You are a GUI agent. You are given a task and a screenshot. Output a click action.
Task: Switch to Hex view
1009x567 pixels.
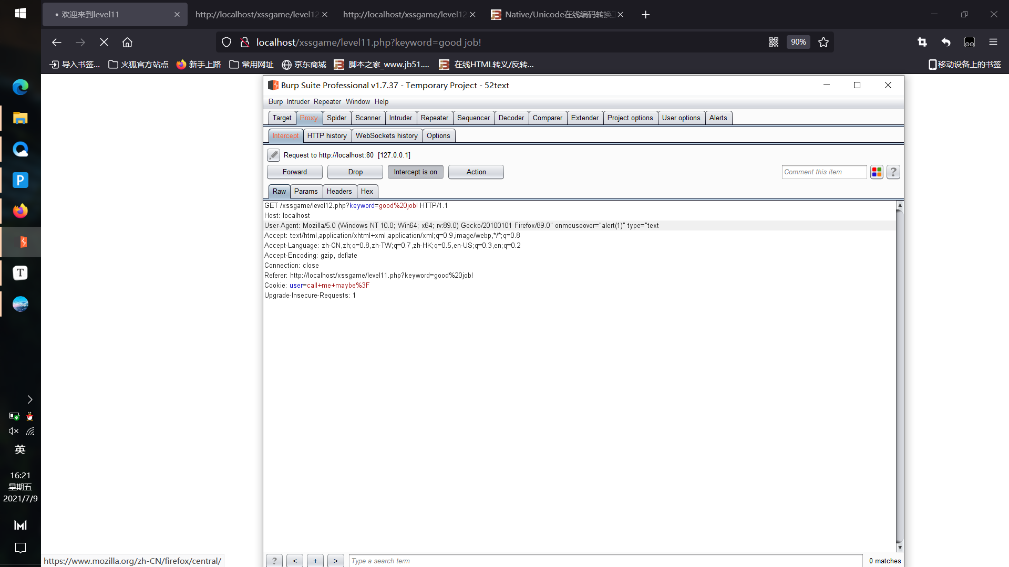(x=367, y=191)
